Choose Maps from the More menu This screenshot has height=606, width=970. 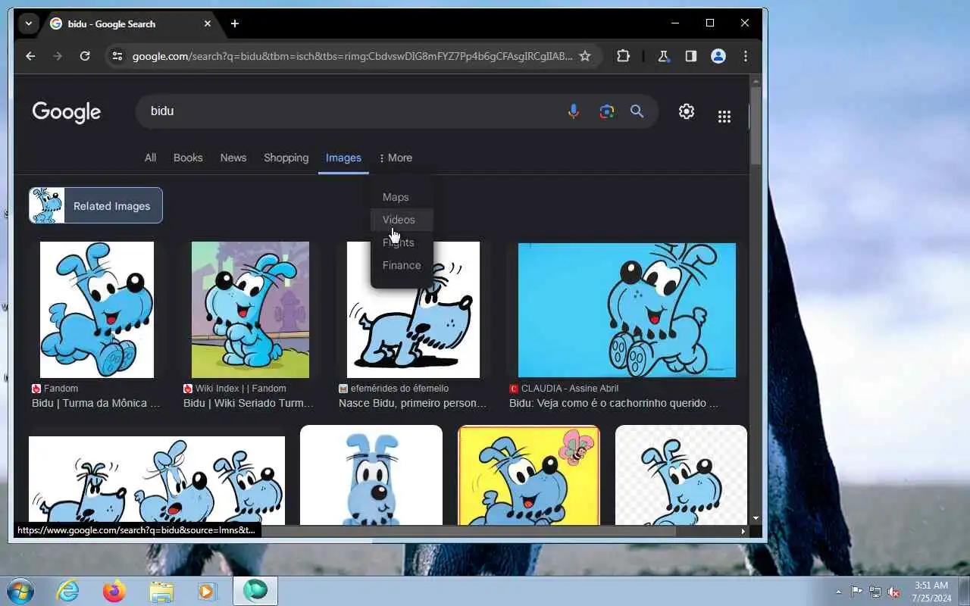[402, 197]
